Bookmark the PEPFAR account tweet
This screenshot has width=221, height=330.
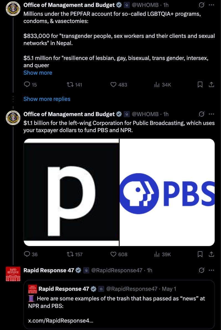coord(200,85)
